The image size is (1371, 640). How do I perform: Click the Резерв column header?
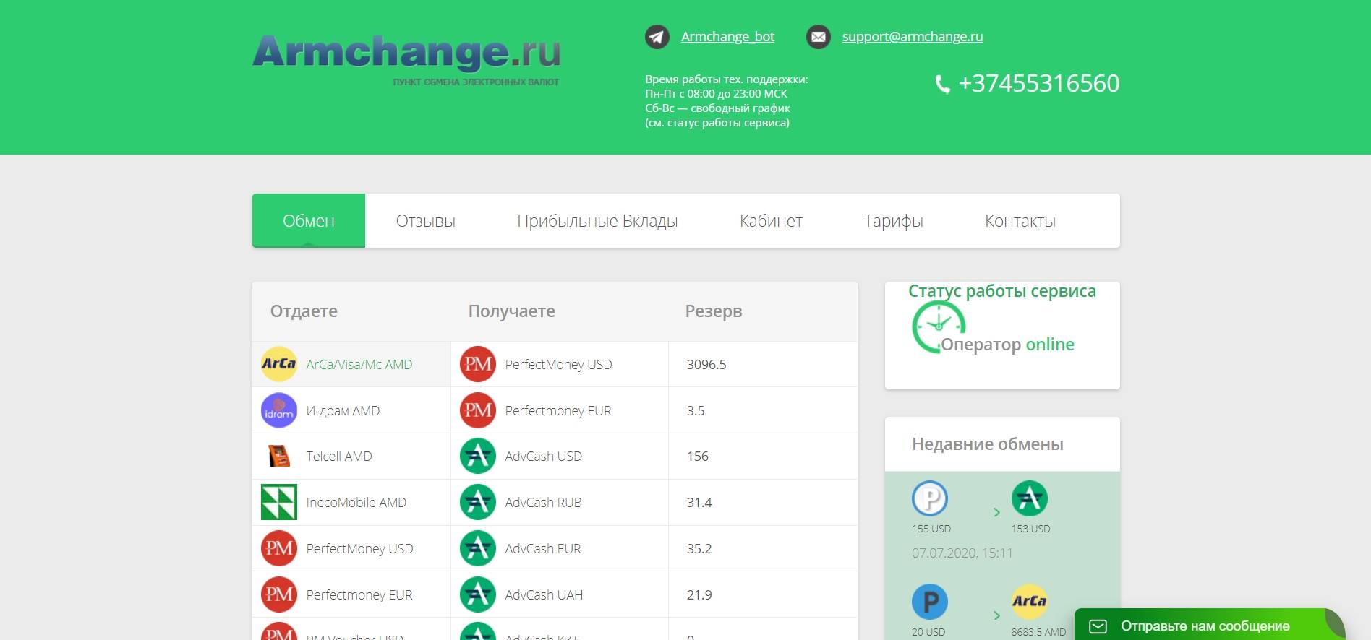714,311
